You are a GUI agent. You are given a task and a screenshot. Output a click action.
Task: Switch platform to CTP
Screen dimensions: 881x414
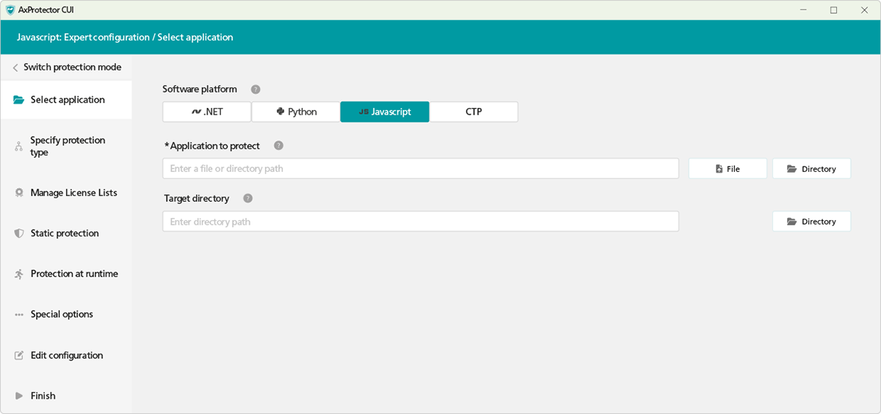point(474,112)
